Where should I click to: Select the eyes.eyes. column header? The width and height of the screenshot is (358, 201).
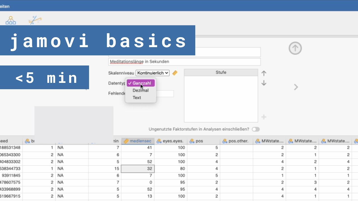click(171, 141)
